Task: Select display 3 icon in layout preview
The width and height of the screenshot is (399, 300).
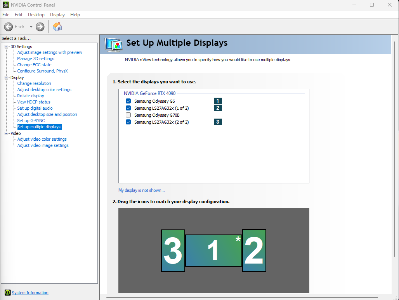Action: click(173, 251)
